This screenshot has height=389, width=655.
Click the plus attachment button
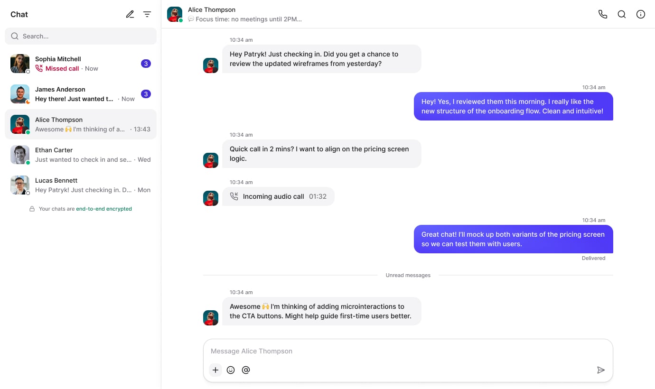click(x=215, y=370)
